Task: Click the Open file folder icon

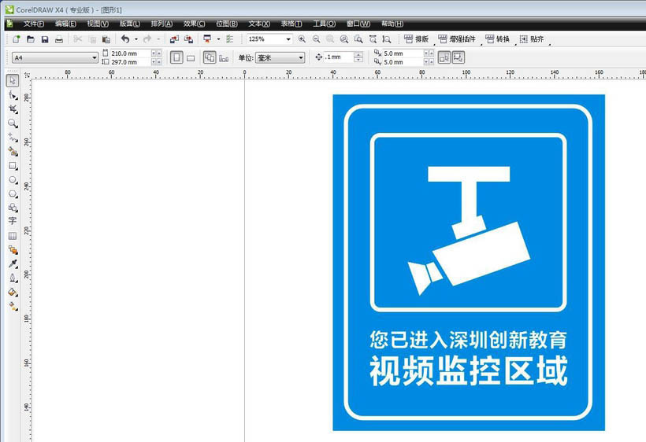Action: click(x=31, y=39)
